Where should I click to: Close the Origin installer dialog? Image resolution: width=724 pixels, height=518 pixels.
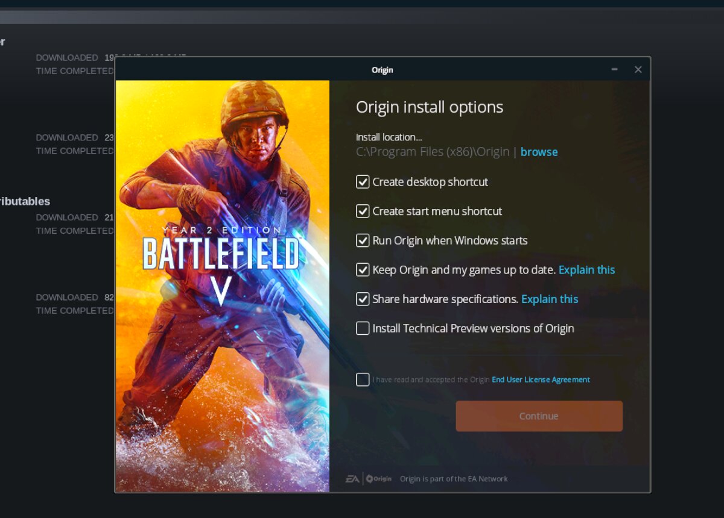(x=638, y=69)
